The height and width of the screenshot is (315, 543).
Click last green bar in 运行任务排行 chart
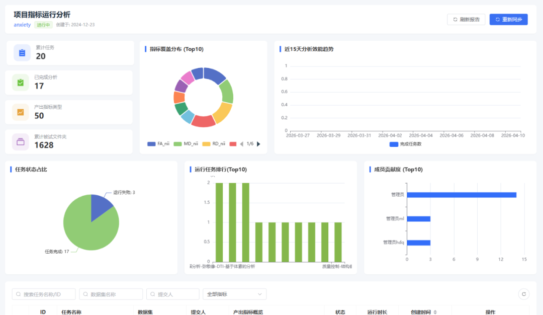[338, 242]
